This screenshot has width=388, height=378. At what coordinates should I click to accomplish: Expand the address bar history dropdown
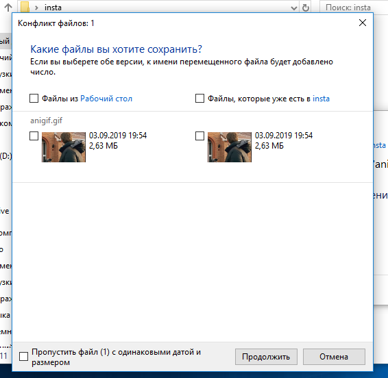pyautogui.click(x=293, y=8)
